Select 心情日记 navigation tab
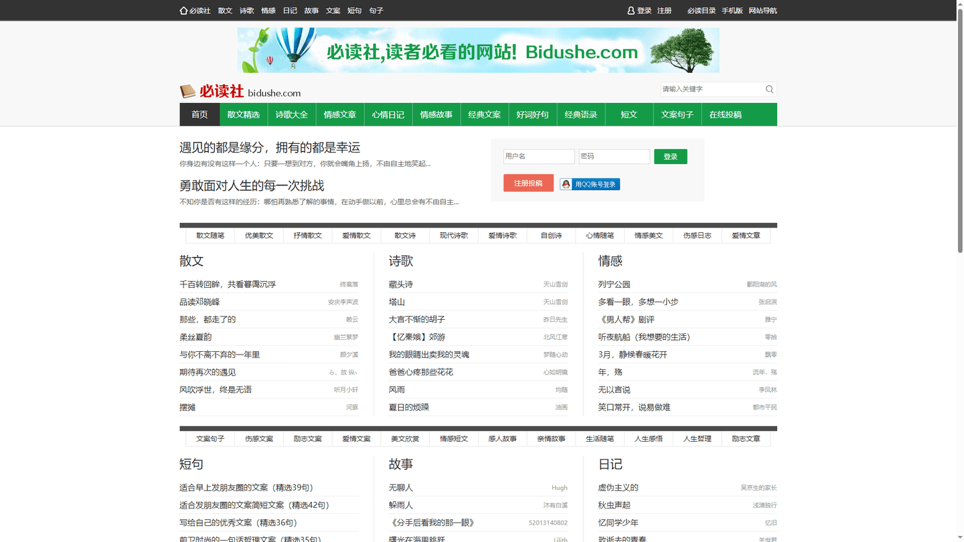Screen dimensions: 964x542 388,114
